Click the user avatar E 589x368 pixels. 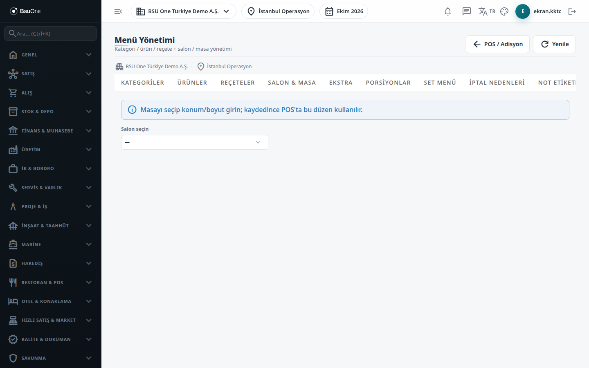(523, 11)
